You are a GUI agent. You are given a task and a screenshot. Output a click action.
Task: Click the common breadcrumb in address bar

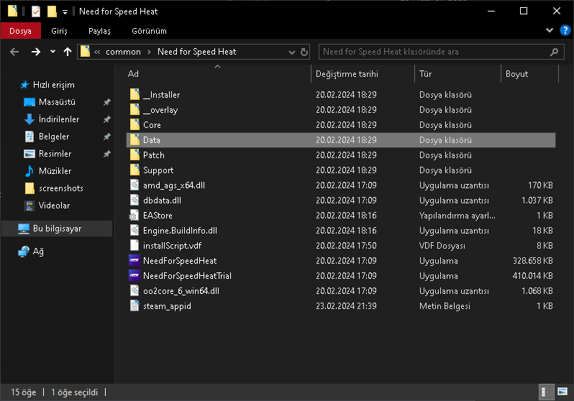click(x=123, y=52)
